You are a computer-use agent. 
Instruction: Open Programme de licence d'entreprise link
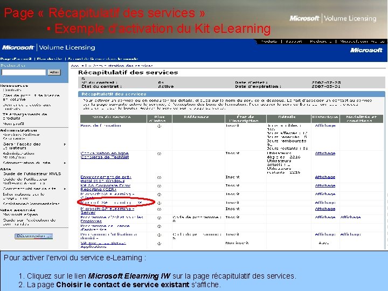tap(105, 227)
